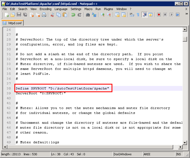Open the Plugins menu

[x=109, y=9]
